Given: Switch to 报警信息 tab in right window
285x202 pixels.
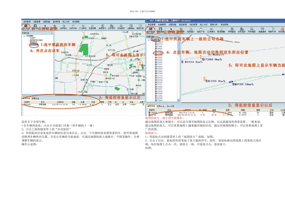Looking at the screenshot, I should 161,106.
